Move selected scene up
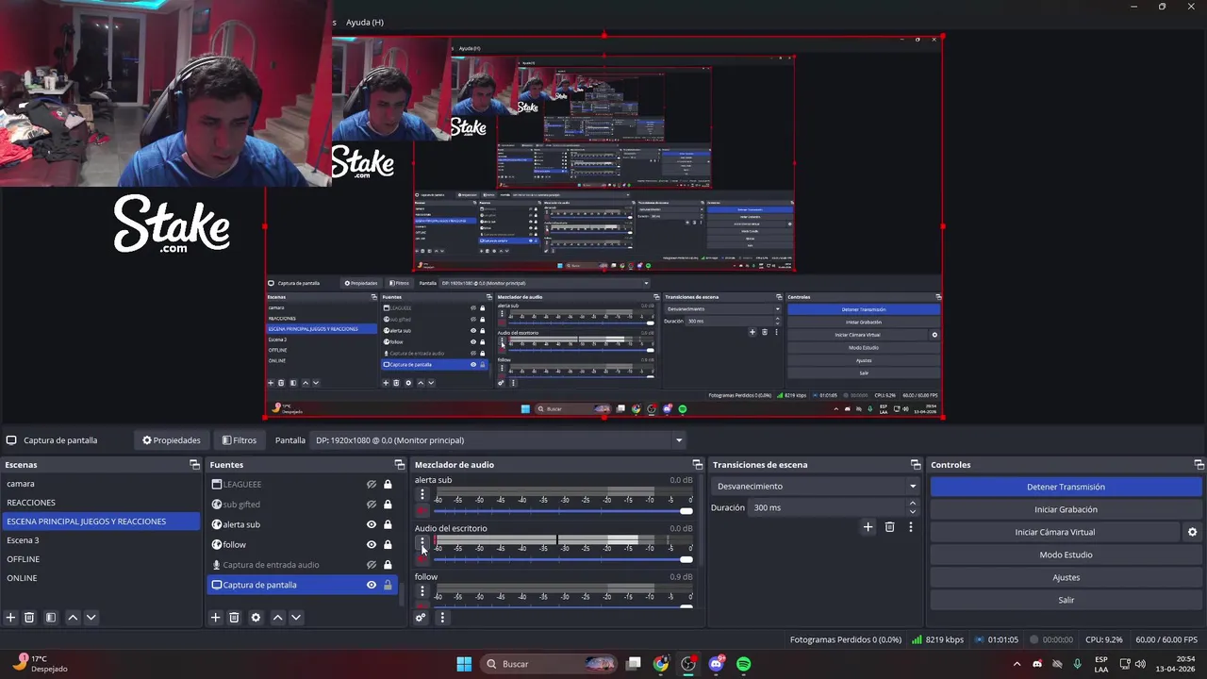Viewport: 1207px width, 679px height. pyautogui.click(x=73, y=618)
